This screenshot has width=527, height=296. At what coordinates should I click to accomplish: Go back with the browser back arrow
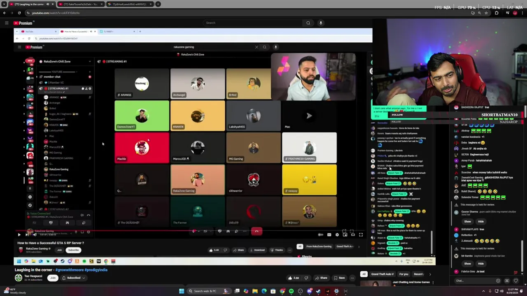pyautogui.click(x=5, y=13)
